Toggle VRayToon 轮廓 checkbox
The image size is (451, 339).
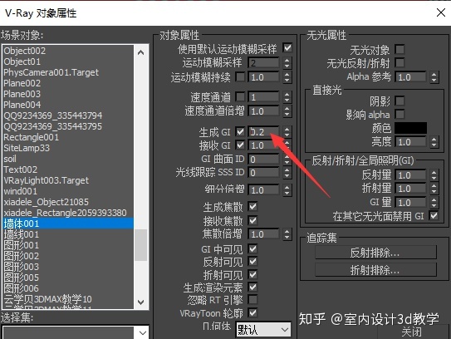tap(252, 312)
